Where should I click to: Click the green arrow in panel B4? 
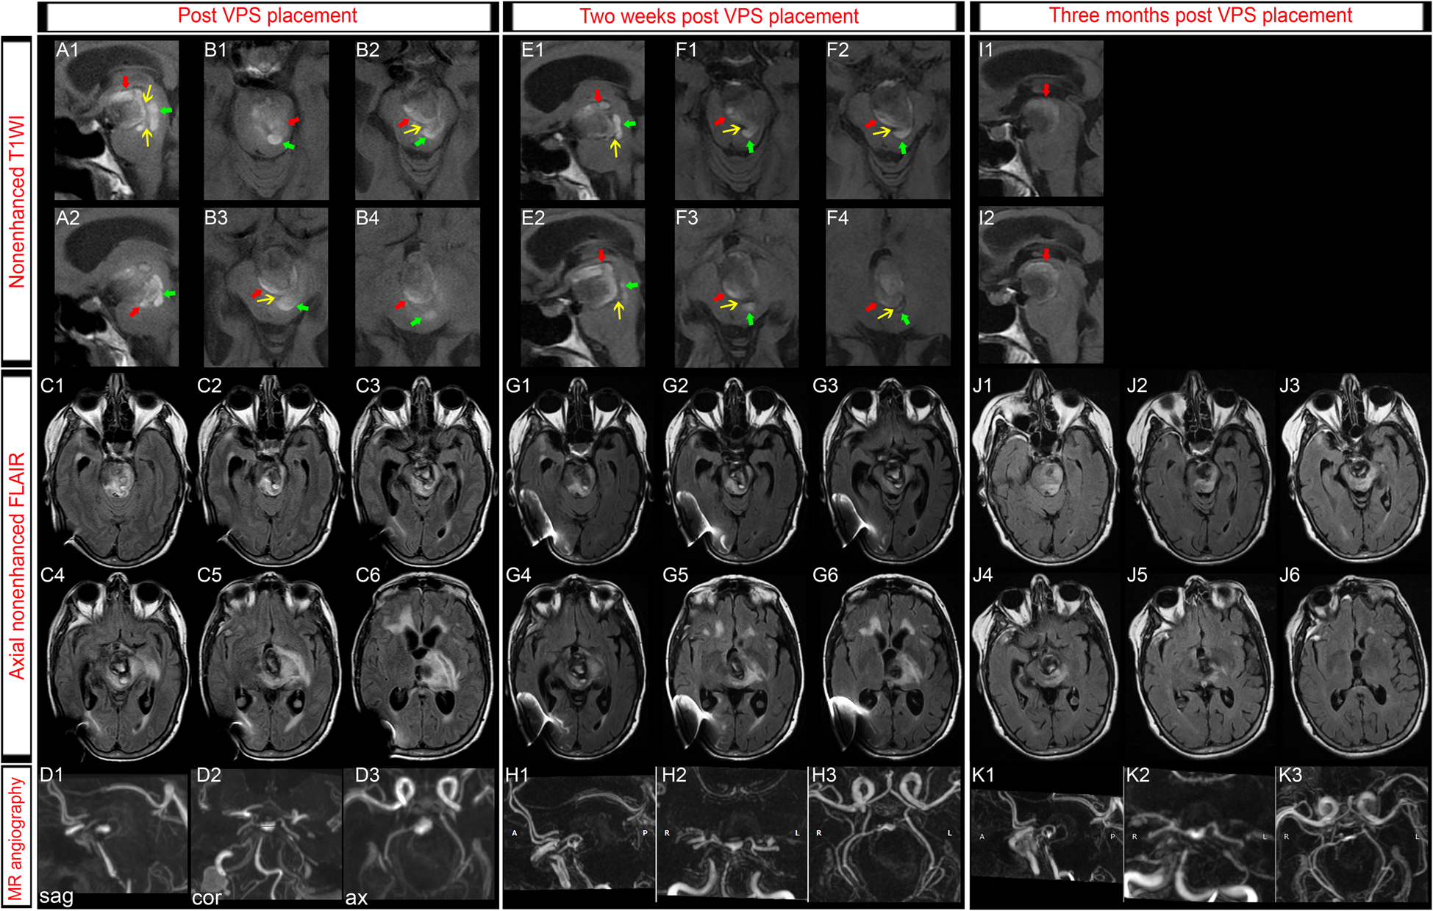click(416, 321)
